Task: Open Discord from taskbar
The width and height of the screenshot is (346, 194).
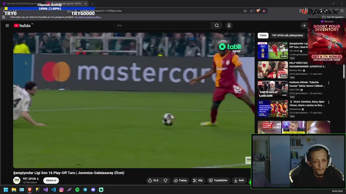Action: pyautogui.click(x=93, y=190)
